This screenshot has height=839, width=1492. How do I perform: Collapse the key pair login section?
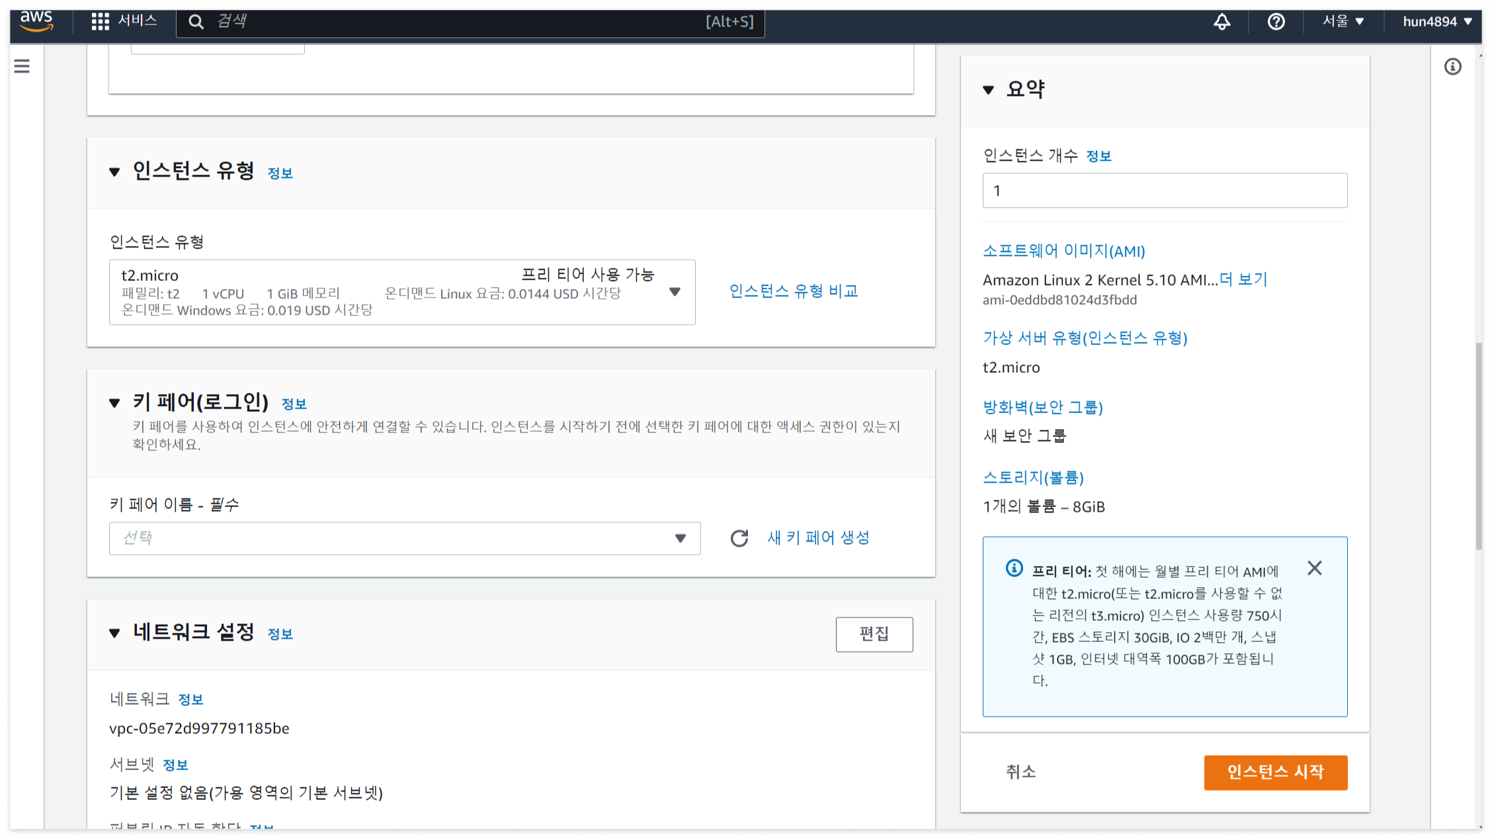114,403
